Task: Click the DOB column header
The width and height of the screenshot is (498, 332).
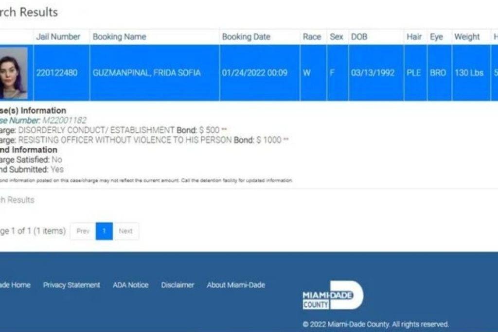Action: 359,37
